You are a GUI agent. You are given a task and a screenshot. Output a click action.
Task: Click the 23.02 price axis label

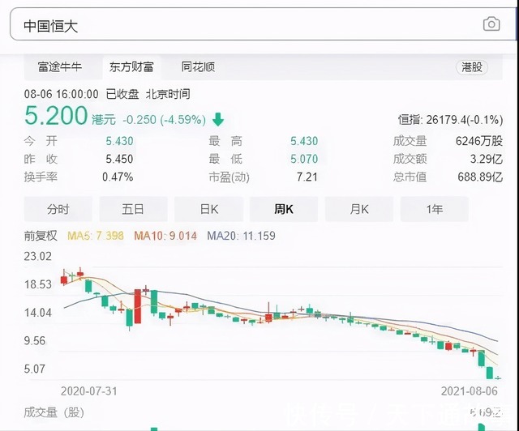click(x=38, y=256)
